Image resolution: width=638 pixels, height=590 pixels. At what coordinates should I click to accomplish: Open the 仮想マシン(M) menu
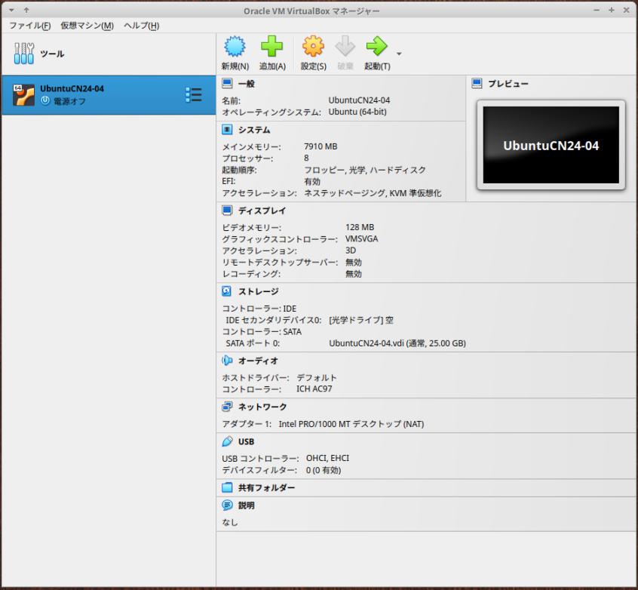[87, 26]
